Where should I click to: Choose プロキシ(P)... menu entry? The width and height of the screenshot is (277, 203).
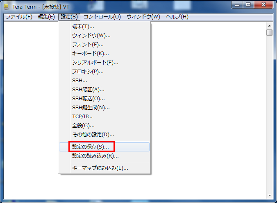point(88,72)
